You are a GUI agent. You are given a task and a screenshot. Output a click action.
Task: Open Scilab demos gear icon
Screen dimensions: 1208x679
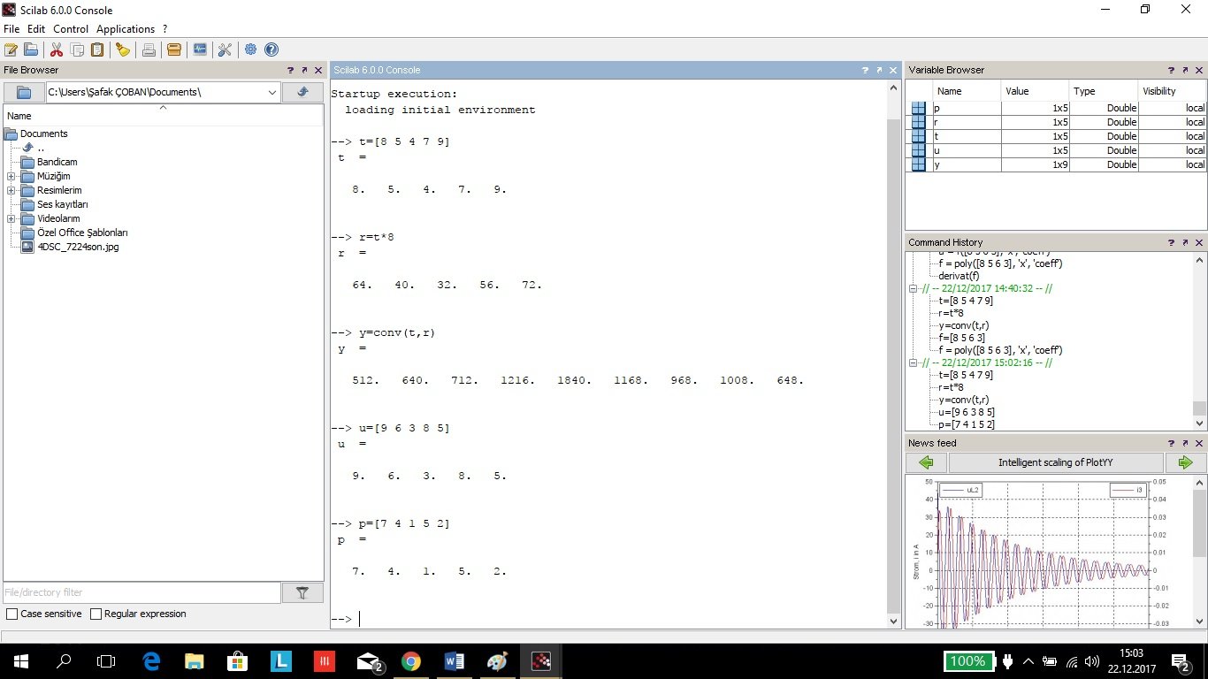click(x=251, y=50)
